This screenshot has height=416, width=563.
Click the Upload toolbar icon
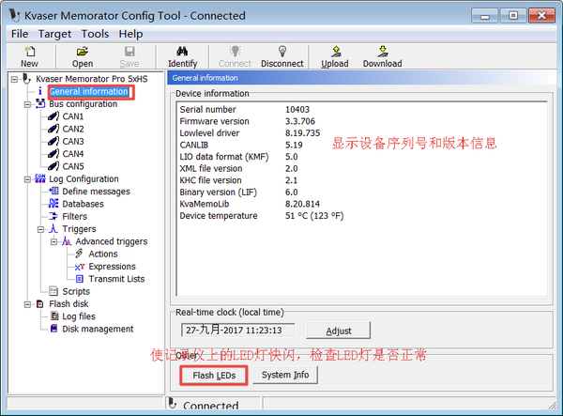click(335, 52)
